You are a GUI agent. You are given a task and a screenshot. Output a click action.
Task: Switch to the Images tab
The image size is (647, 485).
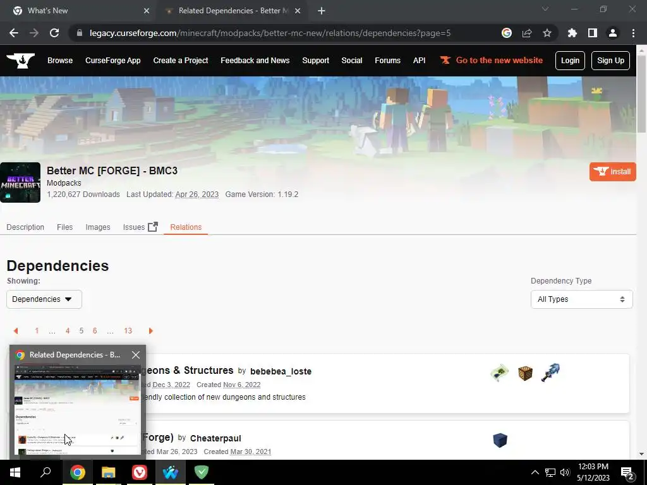pyautogui.click(x=98, y=227)
